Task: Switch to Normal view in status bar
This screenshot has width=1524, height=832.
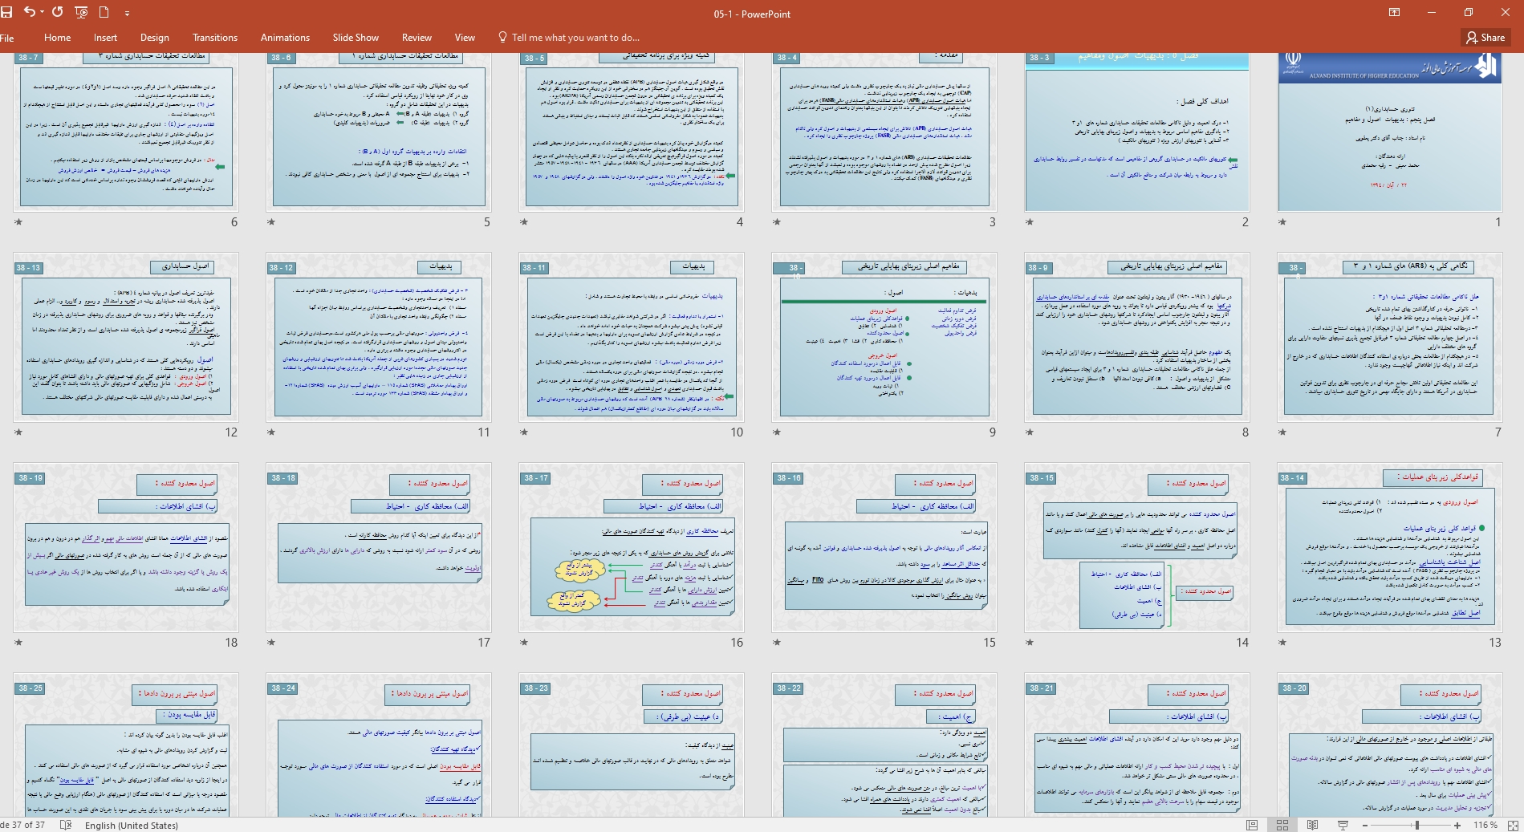Action: click(x=1252, y=825)
